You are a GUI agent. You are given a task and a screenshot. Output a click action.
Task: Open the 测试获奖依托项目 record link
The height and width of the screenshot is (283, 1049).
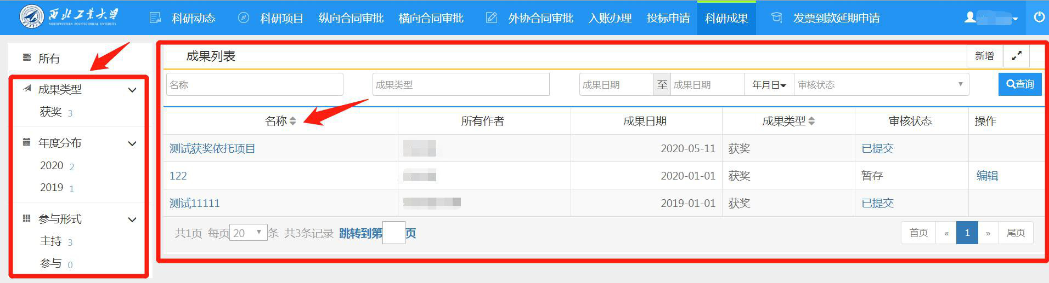pyautogui.click(x=212, y=148)
